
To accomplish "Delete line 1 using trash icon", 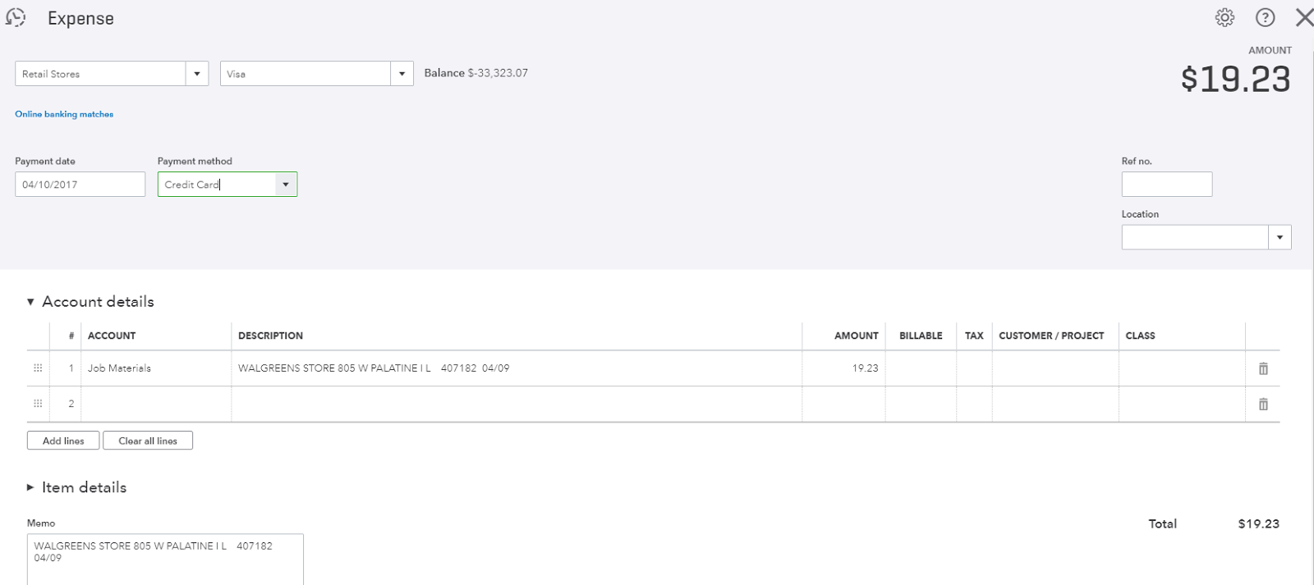I will click(x=1263, y=368).
